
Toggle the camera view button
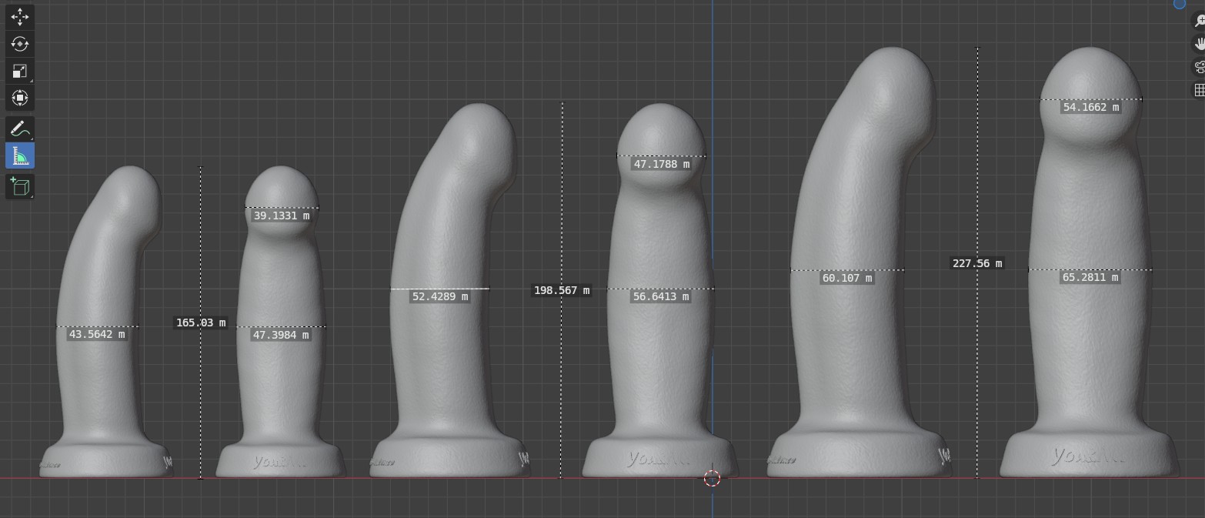(1198, 67)
